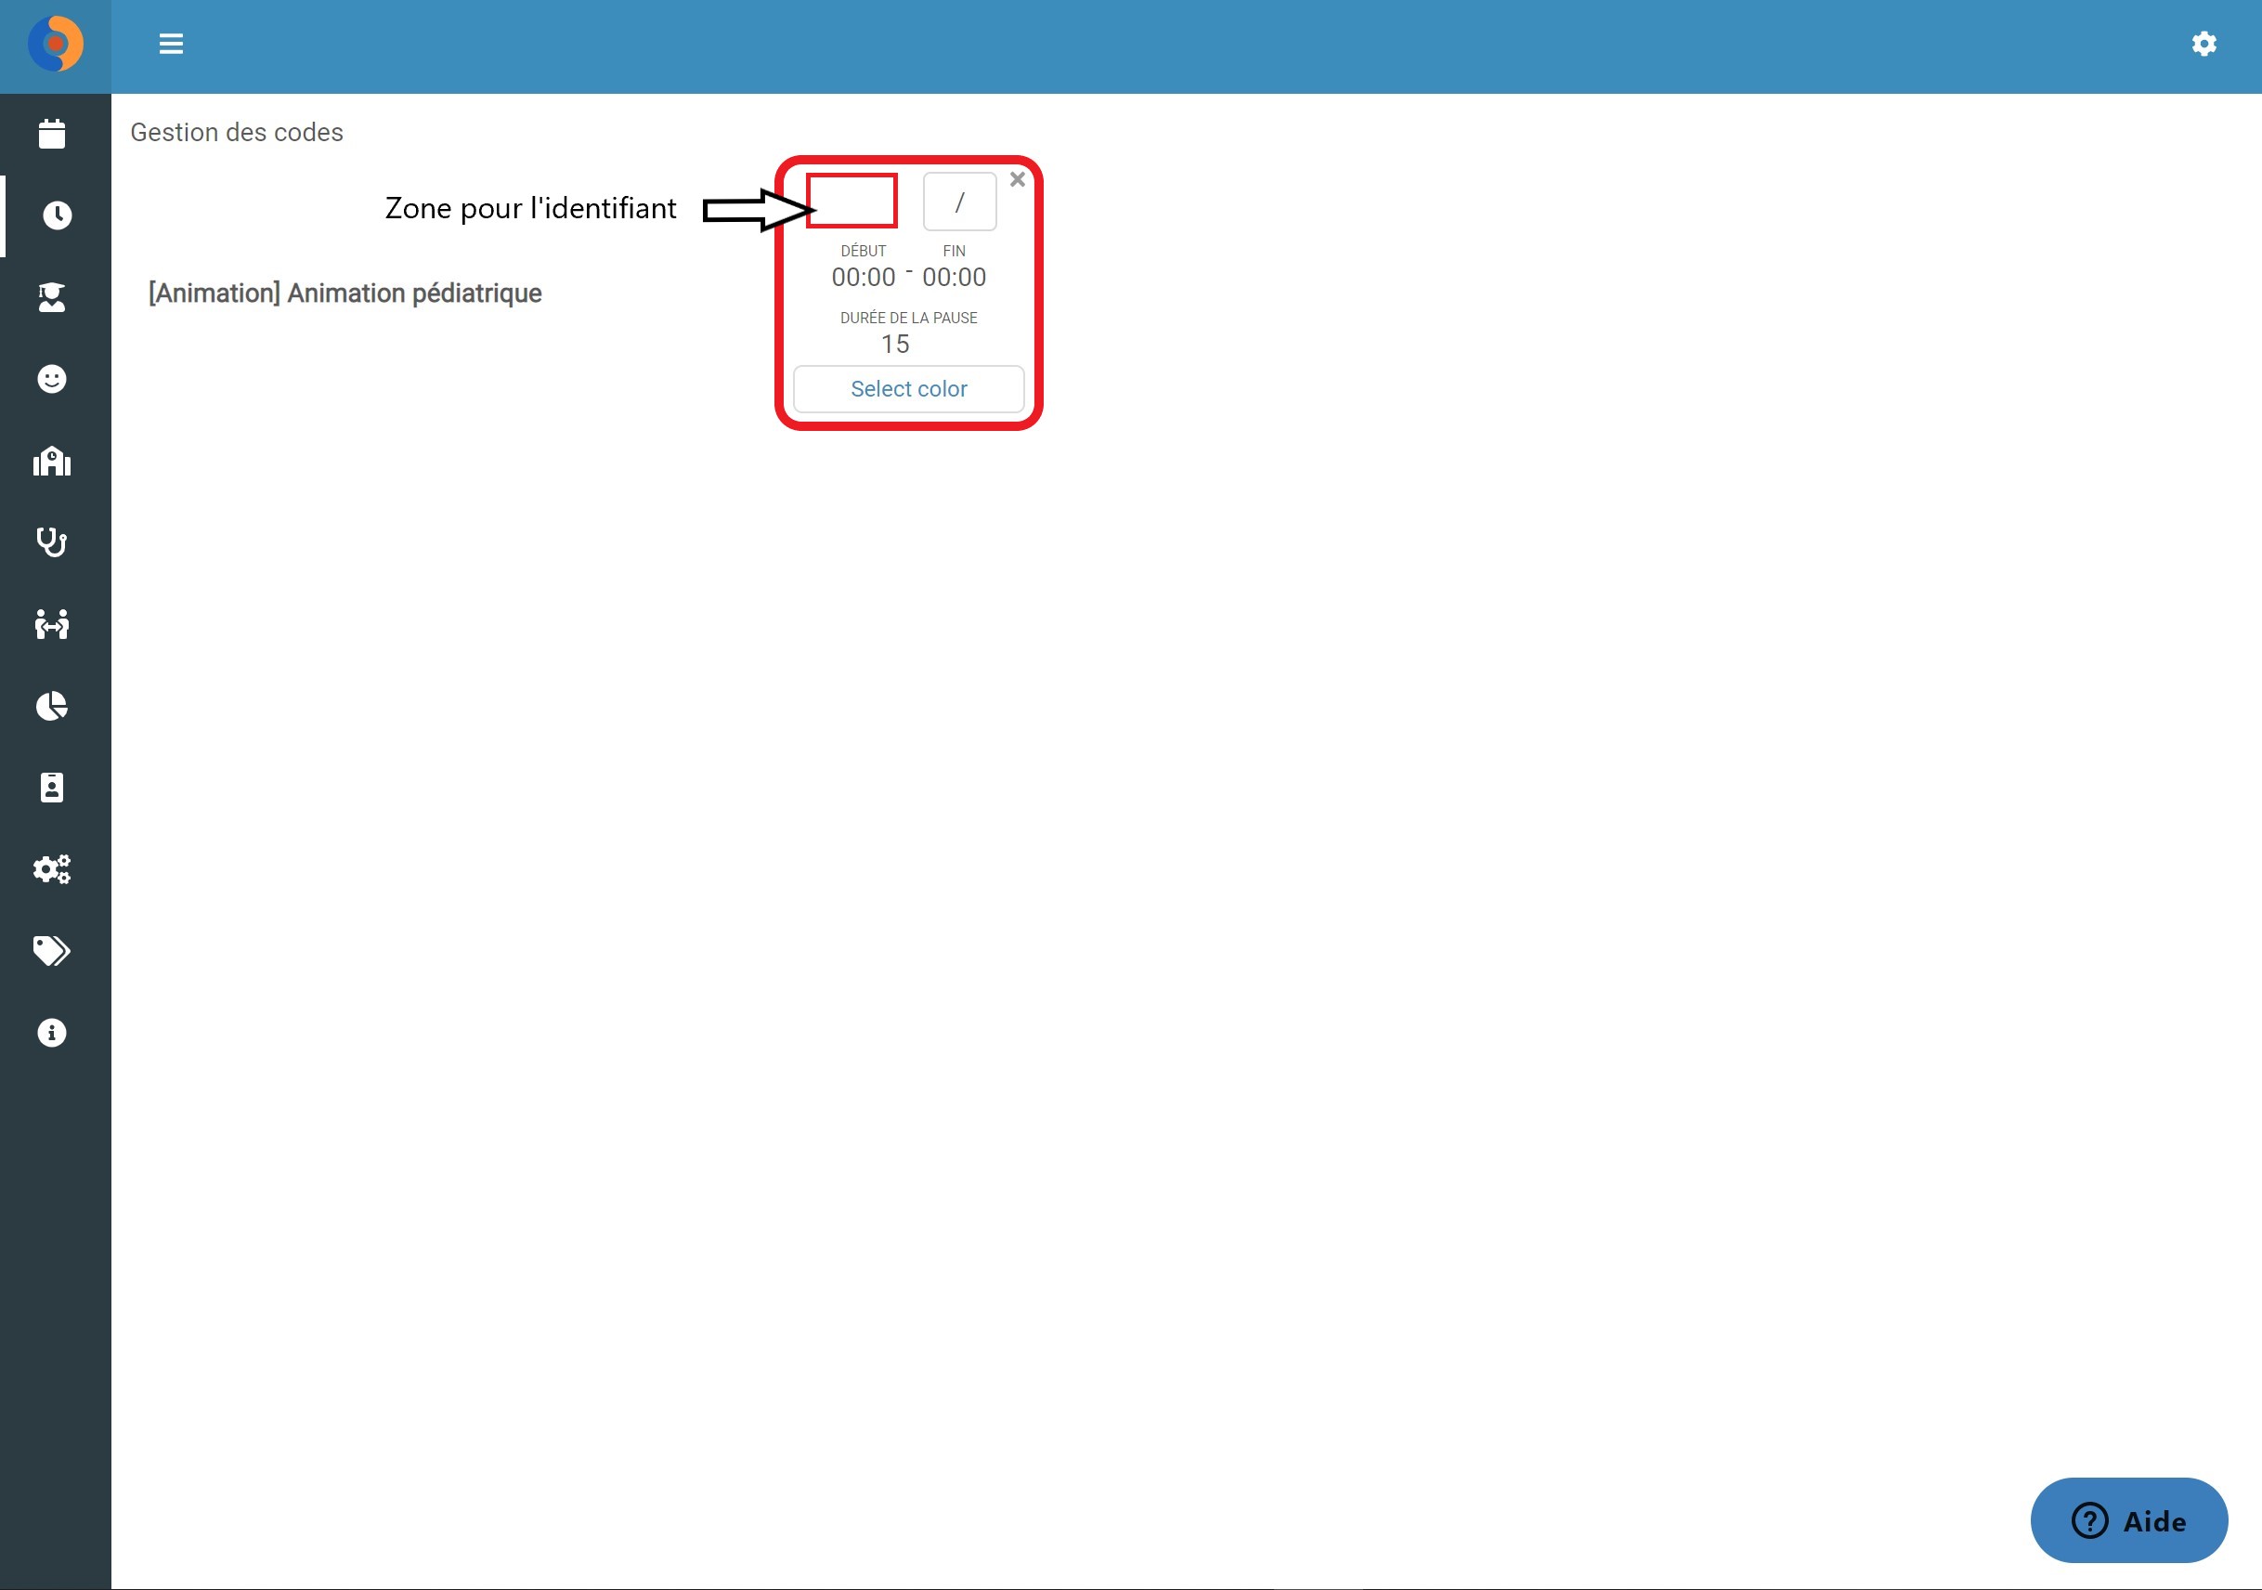Open settings gear in top right

[x=2203, y=44]
